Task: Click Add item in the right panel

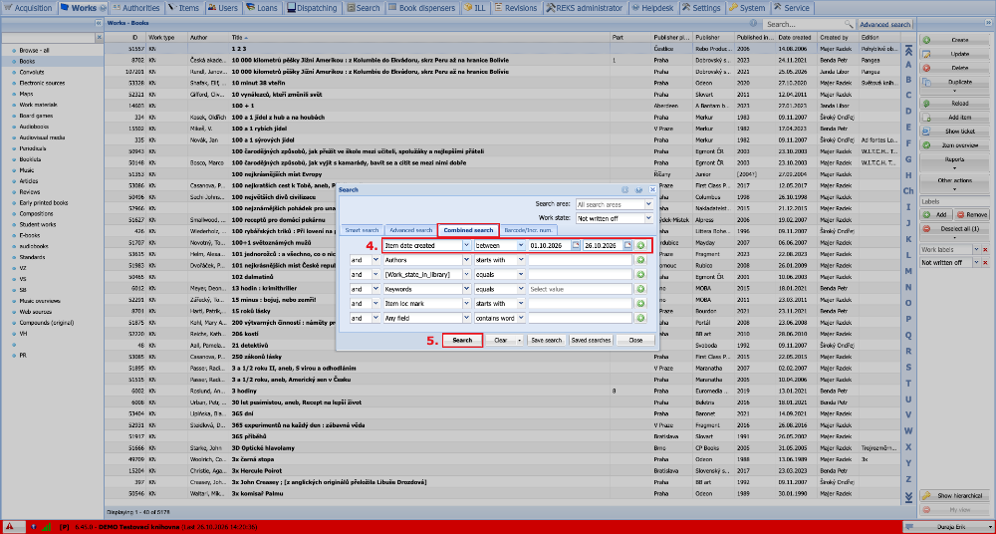Action: (955, 118)
